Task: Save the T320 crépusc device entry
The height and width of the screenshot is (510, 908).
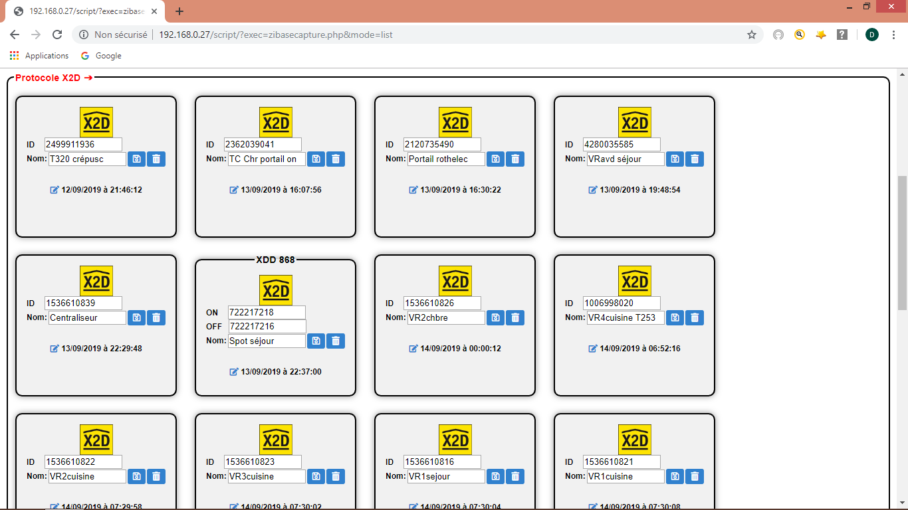Action: click(136, 159)
